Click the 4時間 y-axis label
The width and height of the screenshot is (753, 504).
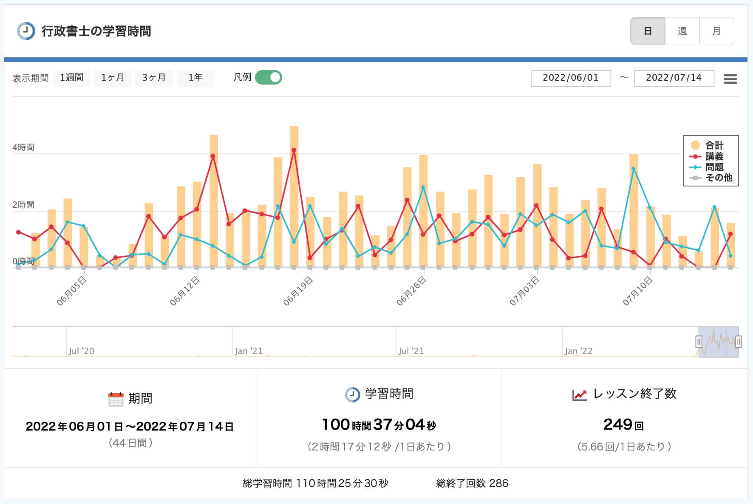23,147
